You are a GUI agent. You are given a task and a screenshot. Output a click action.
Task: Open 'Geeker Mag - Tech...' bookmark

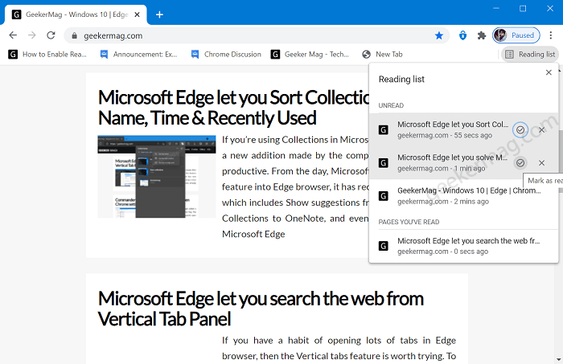310,54
